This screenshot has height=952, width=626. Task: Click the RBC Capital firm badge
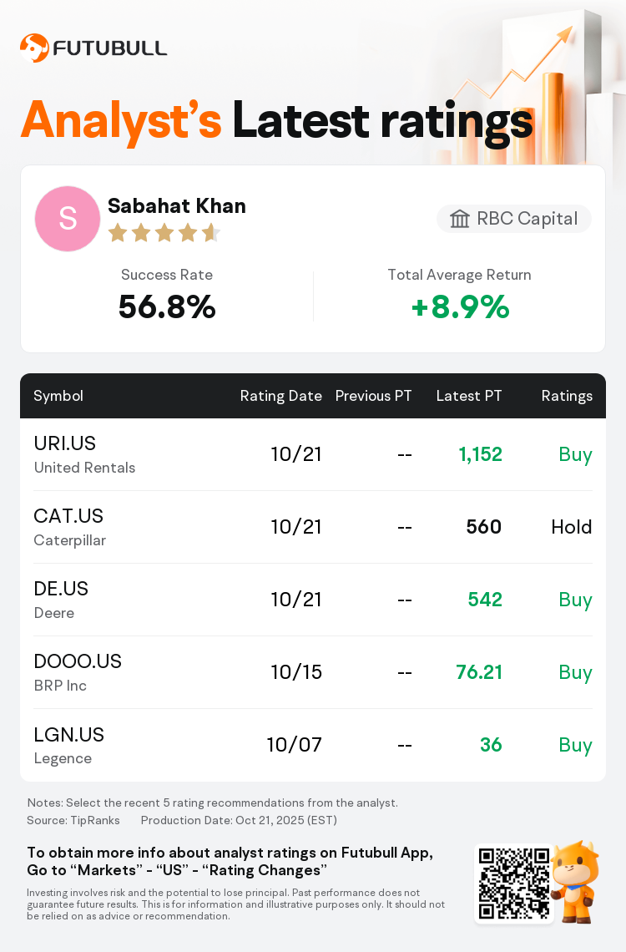pyautogui.click(x=514, y=219)
